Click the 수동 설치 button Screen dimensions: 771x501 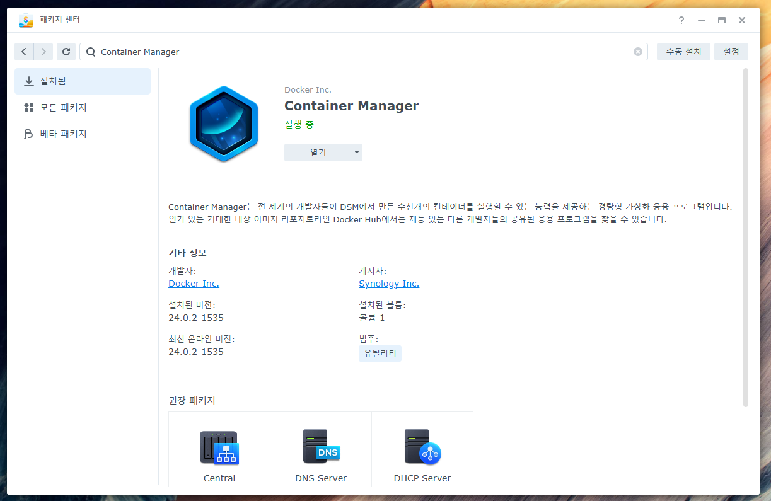click(x=683, y=52)
